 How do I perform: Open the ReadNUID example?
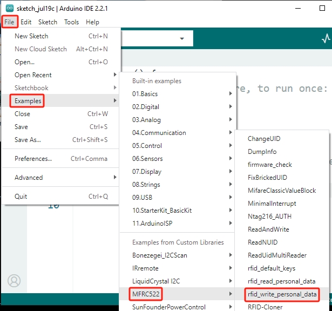click(x=282, y=242)
